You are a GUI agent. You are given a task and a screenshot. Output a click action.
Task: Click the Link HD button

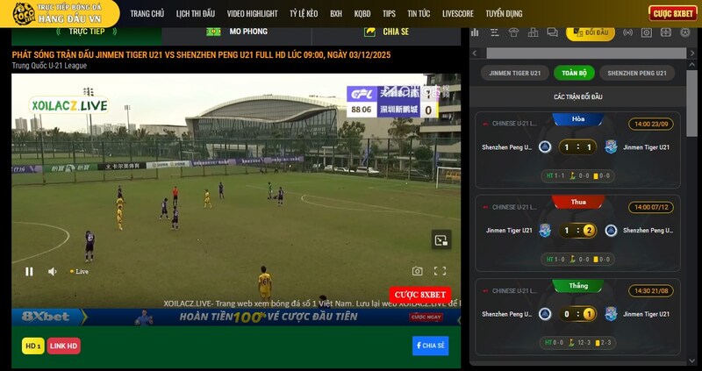pyautogui.click(x=63, y=346)
